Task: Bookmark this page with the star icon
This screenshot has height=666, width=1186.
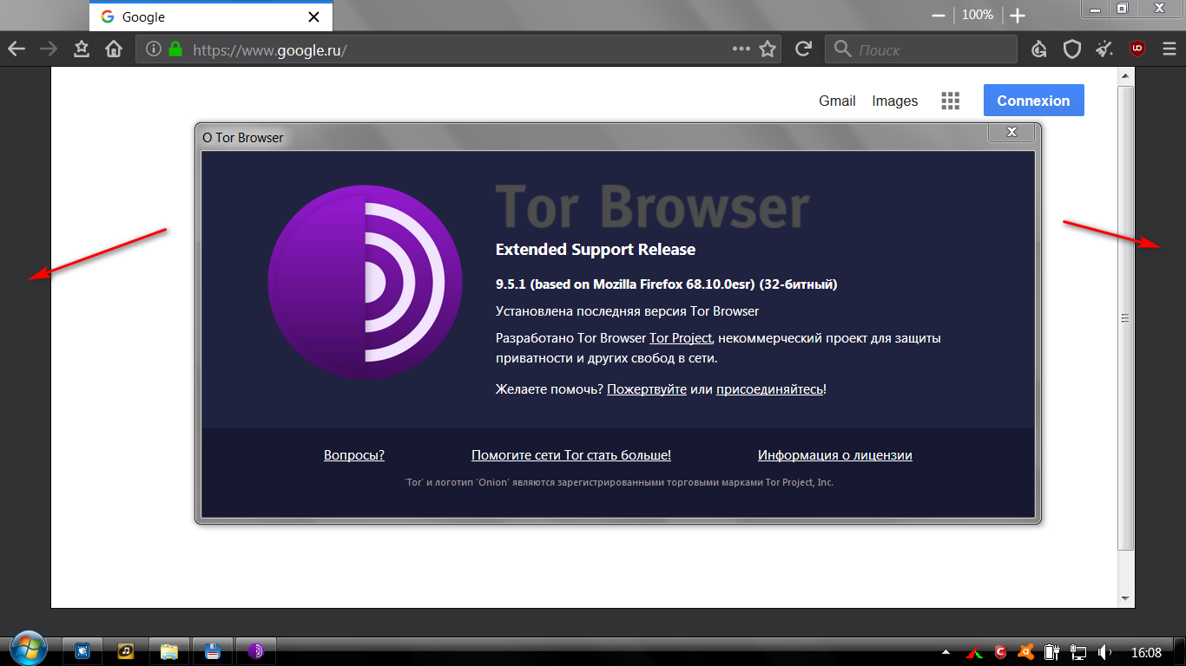Action: pos(768,49)
